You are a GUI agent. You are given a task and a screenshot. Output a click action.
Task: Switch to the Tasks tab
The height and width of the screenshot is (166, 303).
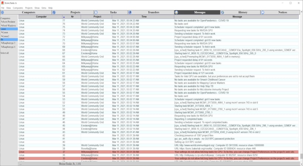point(111,12)
